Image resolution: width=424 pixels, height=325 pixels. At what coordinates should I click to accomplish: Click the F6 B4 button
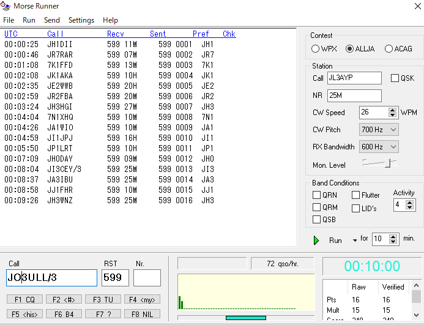point(64,314)
